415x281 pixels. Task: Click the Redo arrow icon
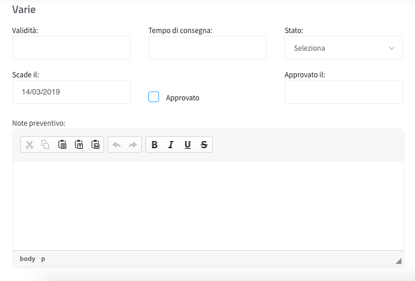click(133, 145)
